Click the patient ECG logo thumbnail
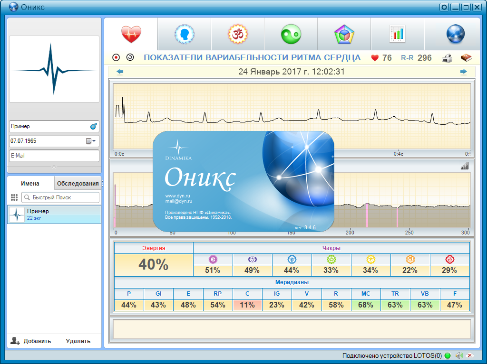The width and height of the screenshot is (487, 364). point(54,69)
